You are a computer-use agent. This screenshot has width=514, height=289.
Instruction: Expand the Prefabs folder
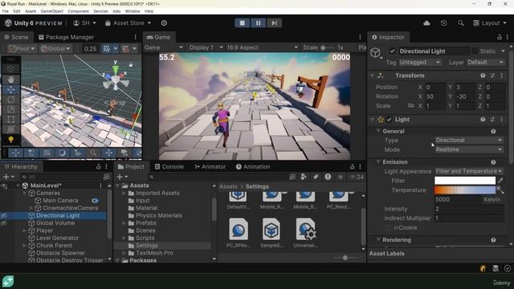point(124,223)
